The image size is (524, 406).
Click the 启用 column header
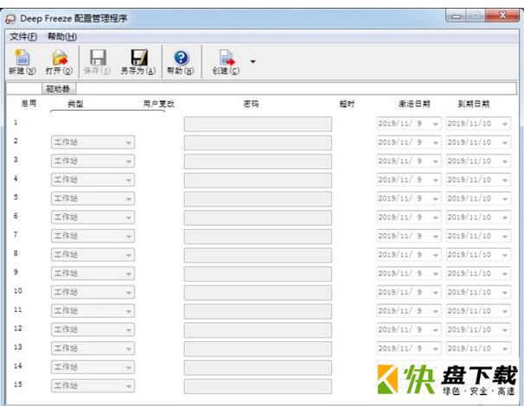pos(29,104)
